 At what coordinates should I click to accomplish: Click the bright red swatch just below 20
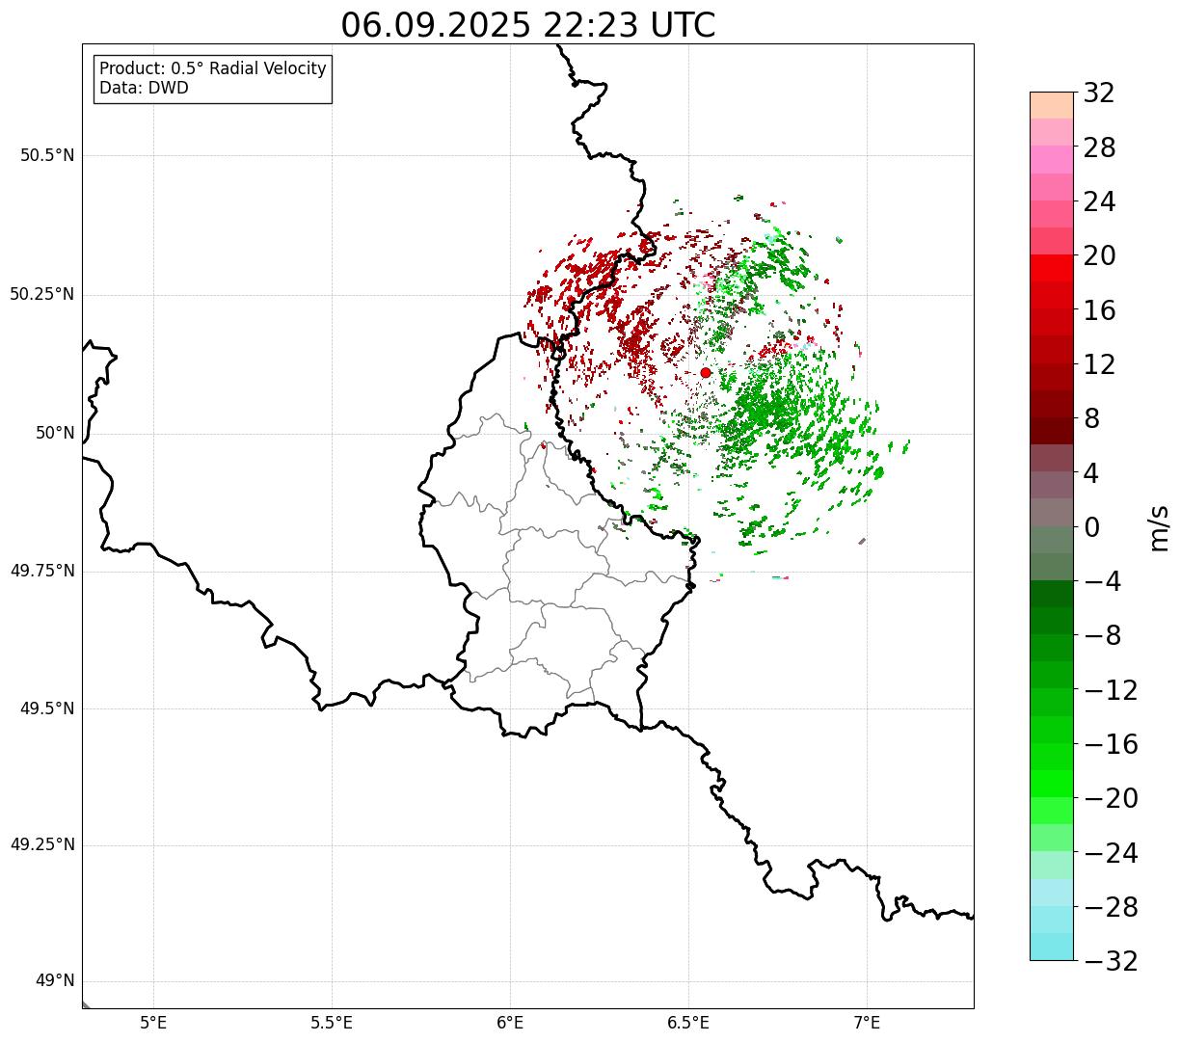[x=1052, y=268]
